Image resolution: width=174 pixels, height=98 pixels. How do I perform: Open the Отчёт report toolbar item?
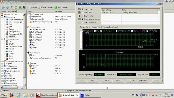pyautogui.click(x=33, y=7)
